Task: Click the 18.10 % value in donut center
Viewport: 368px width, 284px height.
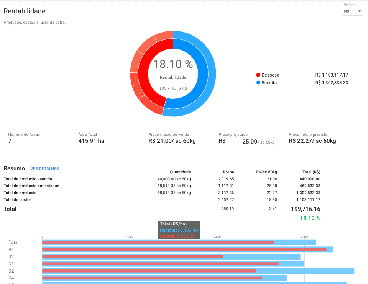Action: tap(173, 64)
